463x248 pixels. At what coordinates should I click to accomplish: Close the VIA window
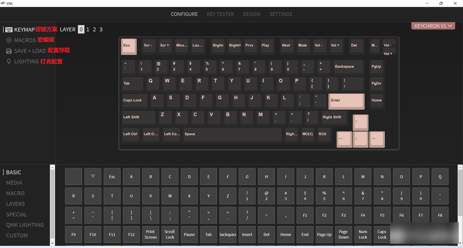[455, 3]
